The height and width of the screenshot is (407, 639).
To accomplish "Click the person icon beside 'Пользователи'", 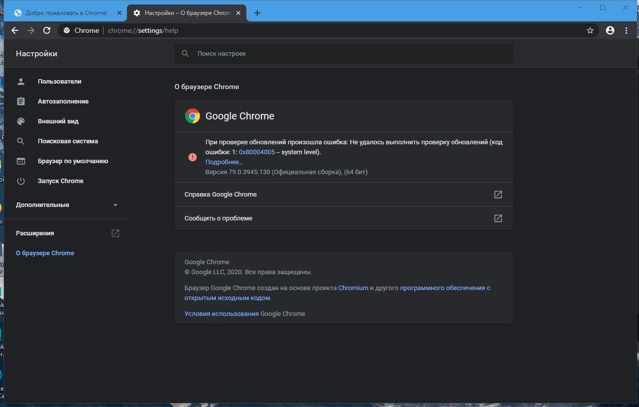I will [x=21, y=81].
